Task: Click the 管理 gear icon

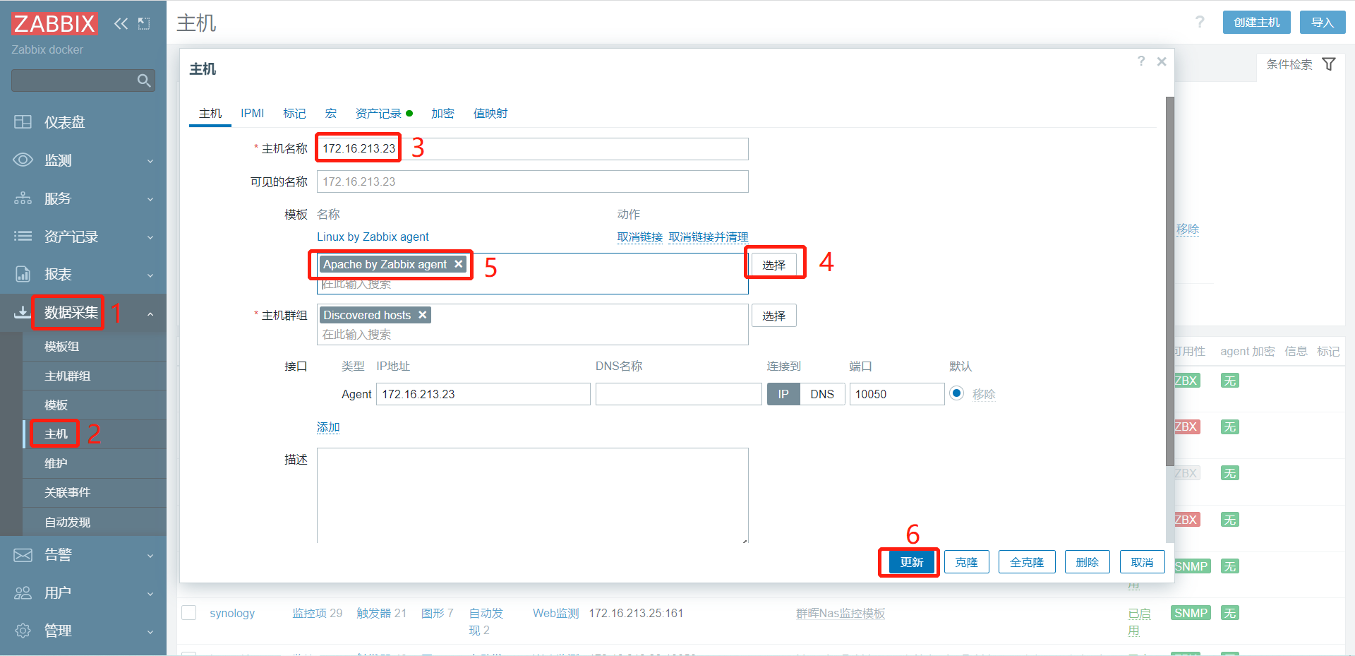Action: (x=23, y=631)
